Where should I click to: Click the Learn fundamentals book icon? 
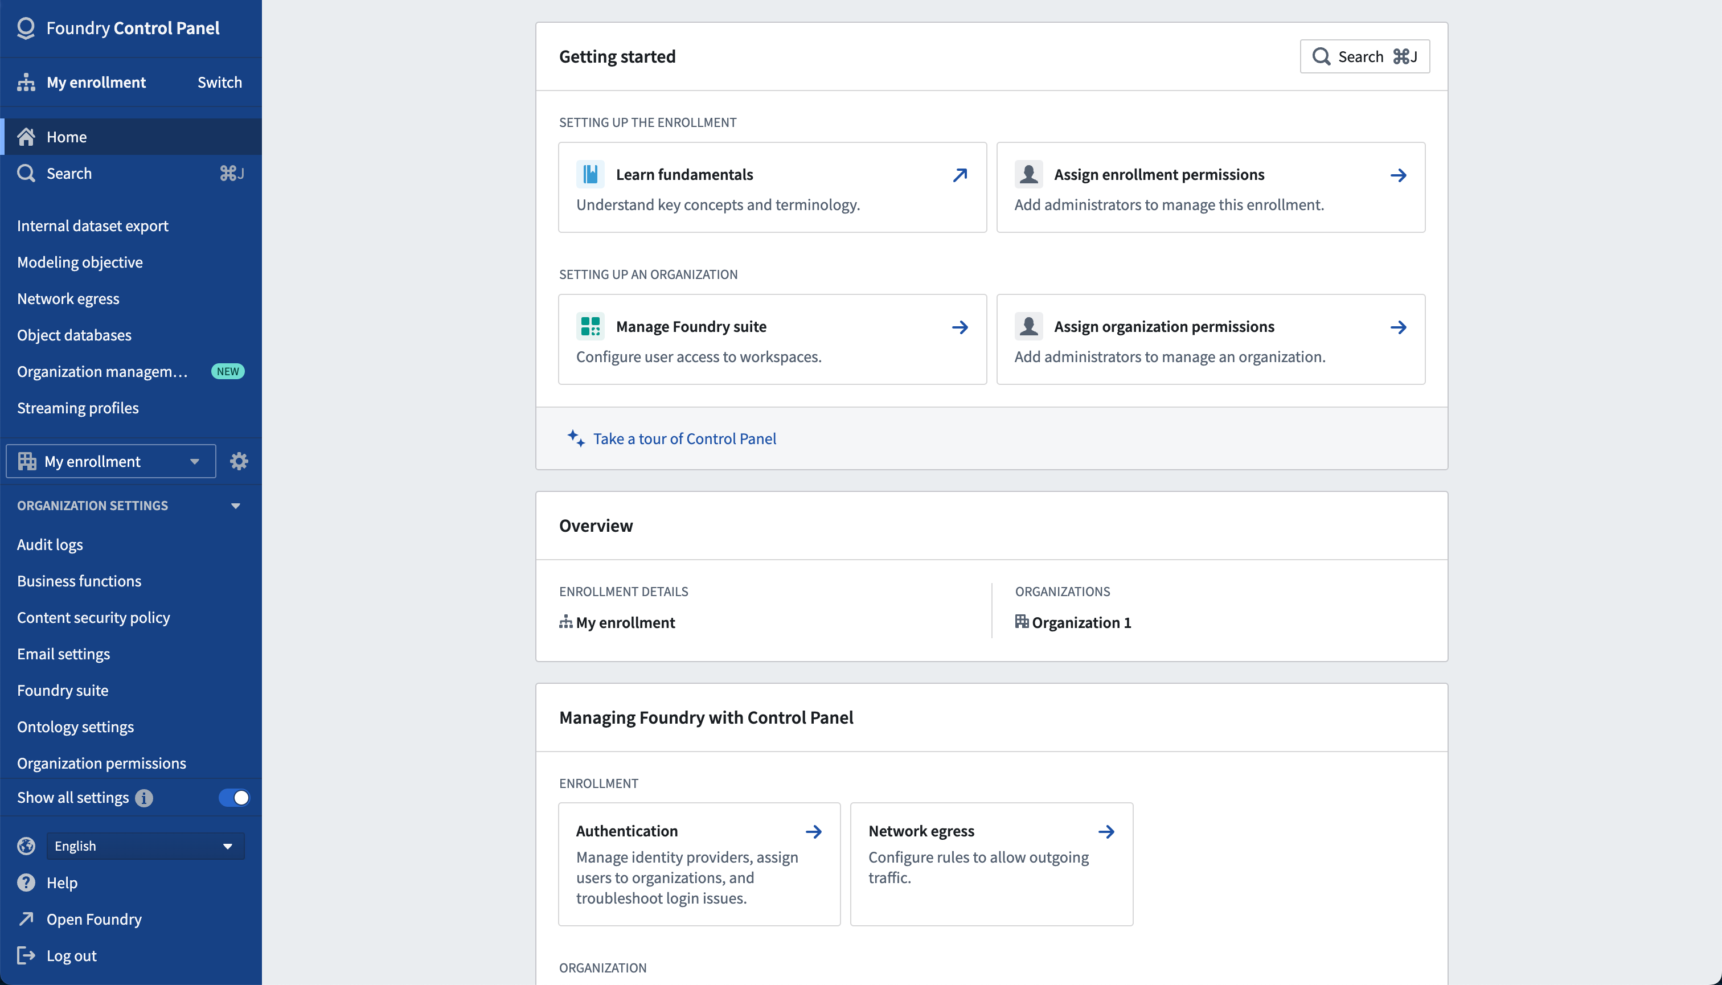590,175
